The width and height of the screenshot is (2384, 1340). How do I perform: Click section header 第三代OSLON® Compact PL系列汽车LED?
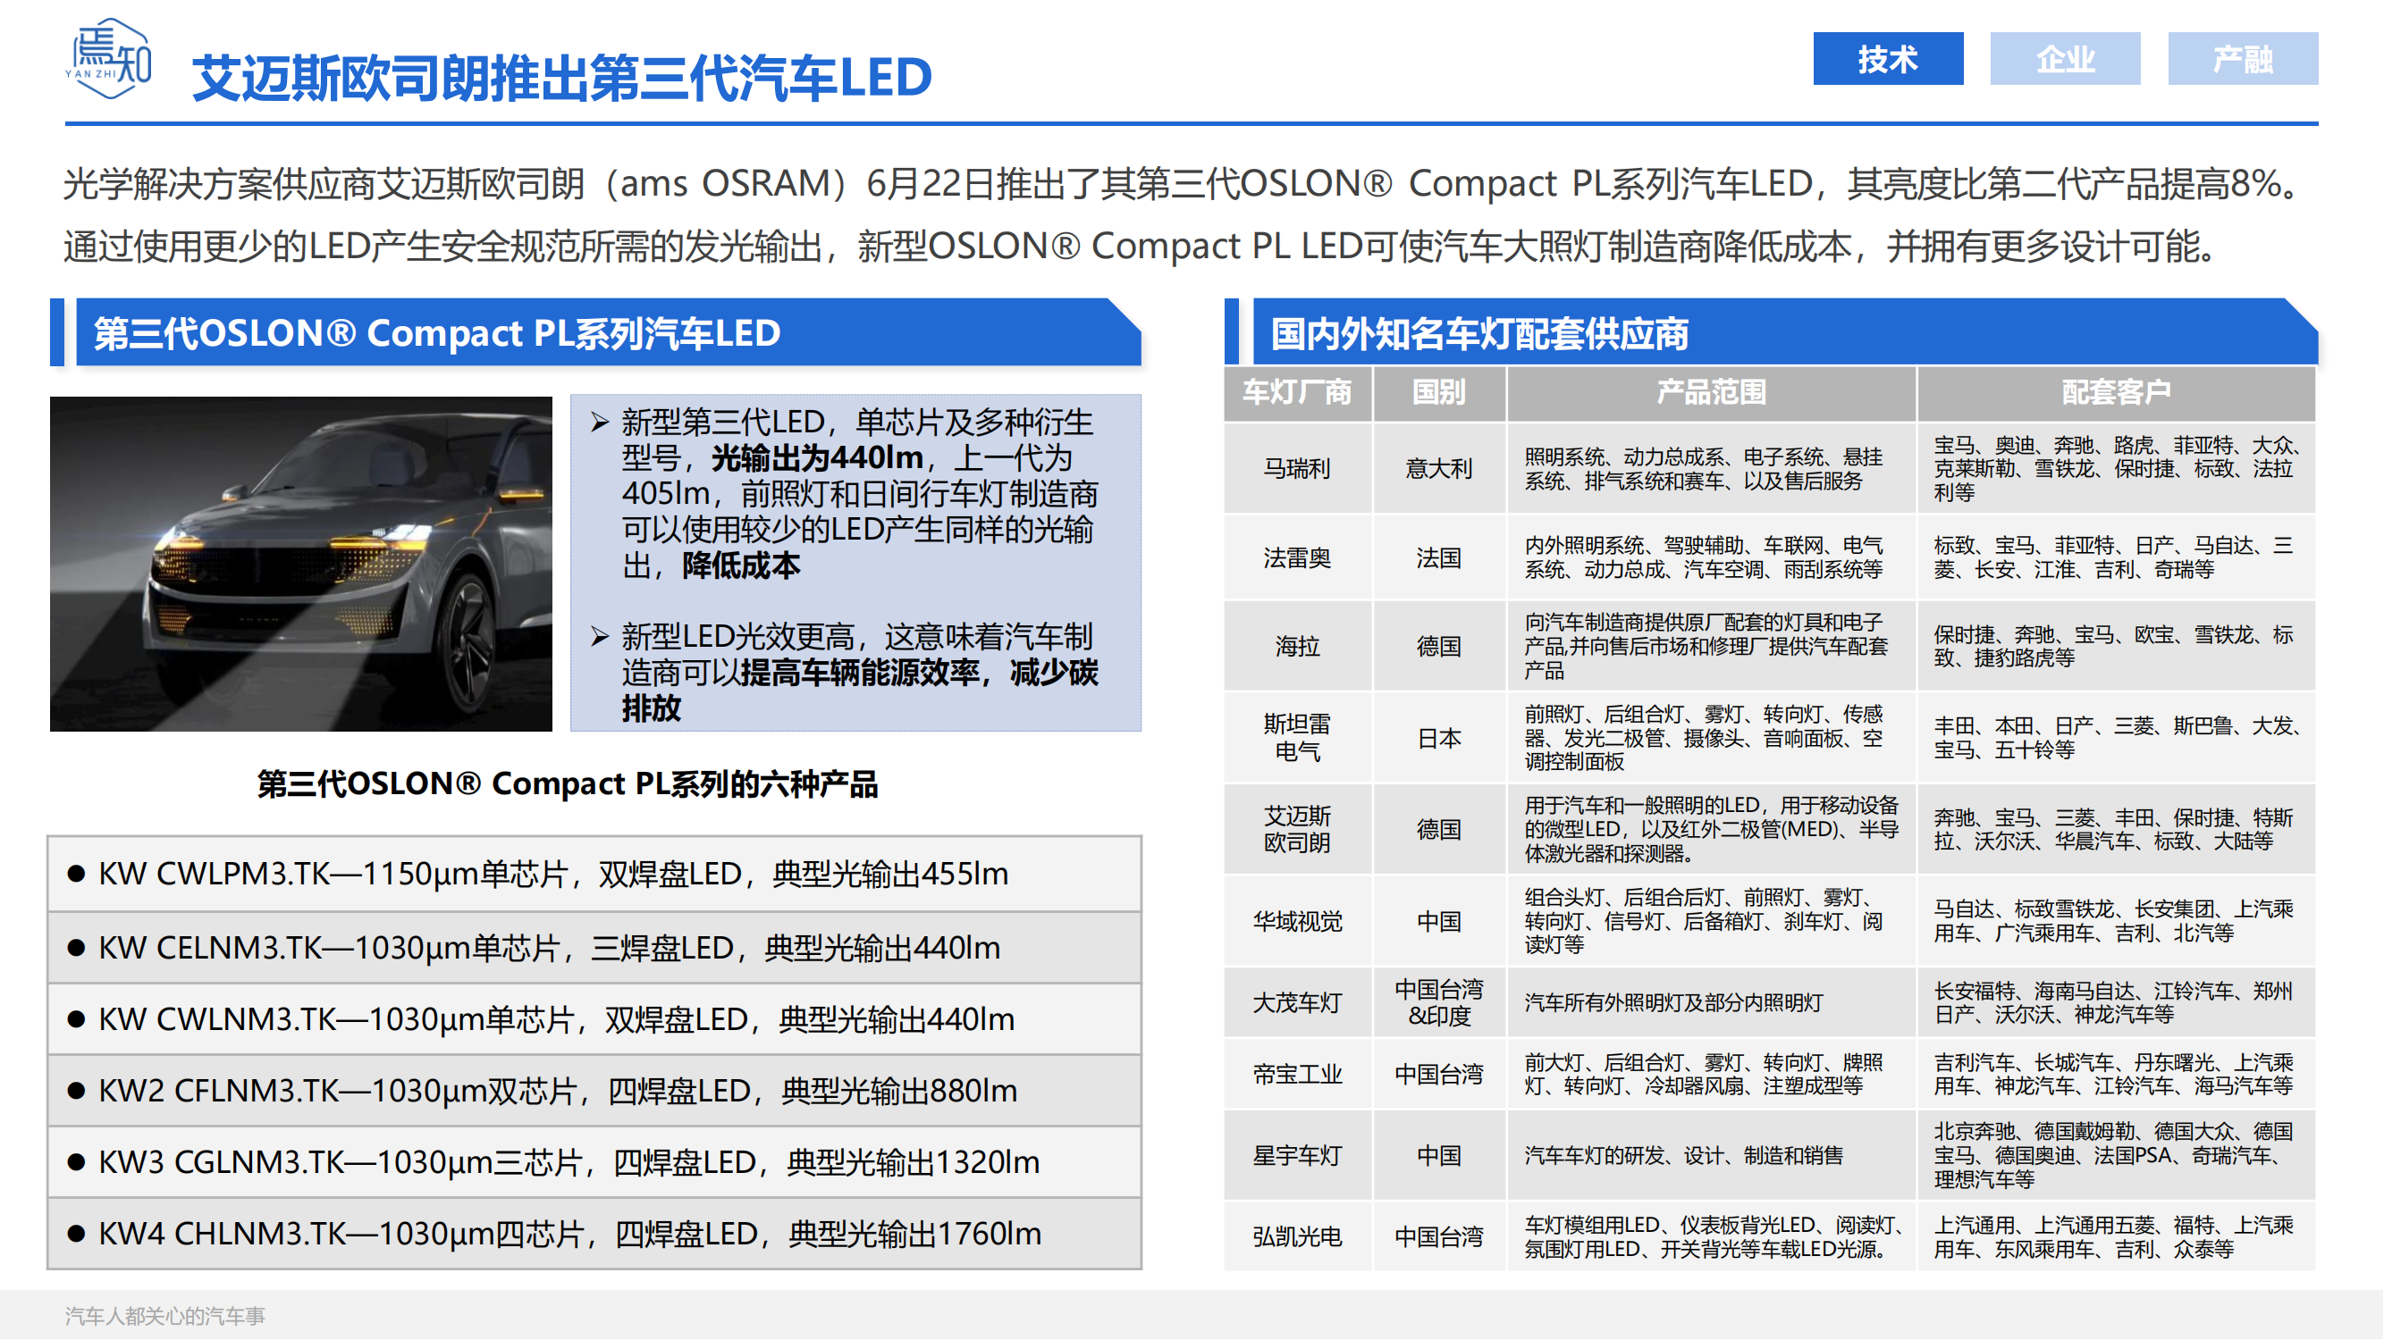(608, 333)
